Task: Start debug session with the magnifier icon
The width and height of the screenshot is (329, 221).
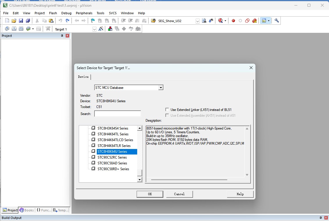Action: tap(220, 21)
